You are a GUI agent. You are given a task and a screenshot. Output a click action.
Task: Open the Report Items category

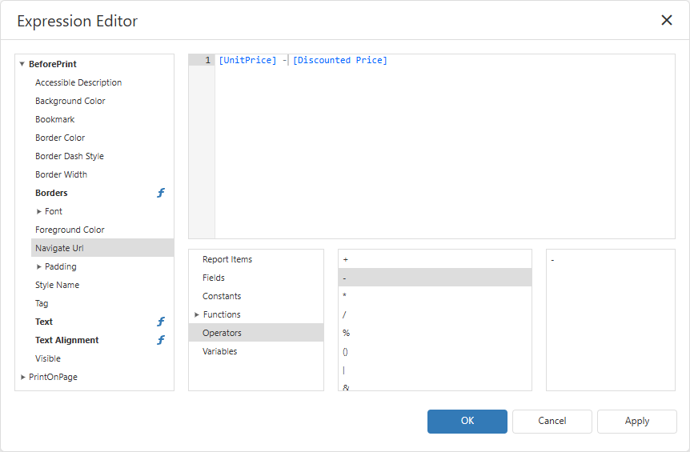click(256, 259)
